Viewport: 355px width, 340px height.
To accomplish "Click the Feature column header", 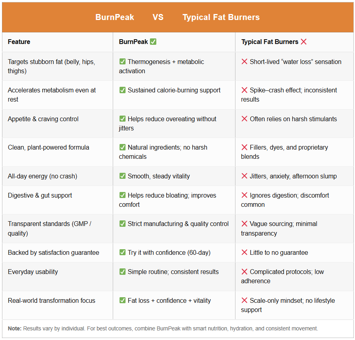I will (19, 42).
